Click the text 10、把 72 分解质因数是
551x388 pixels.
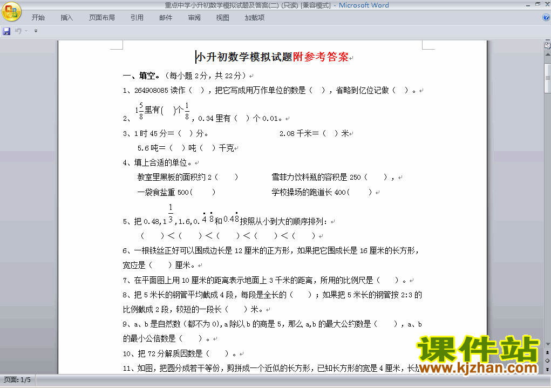[162, 353]
